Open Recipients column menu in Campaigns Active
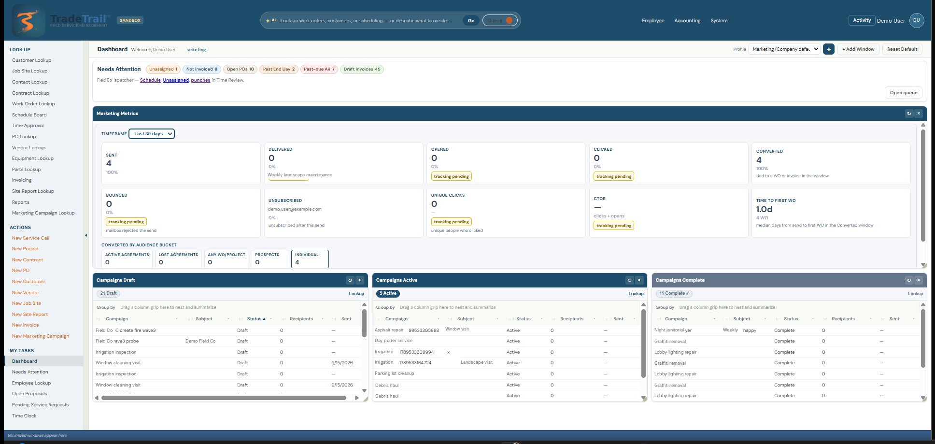Image resolution: width=935 pixels, height=444 pixels. (594, 319)
